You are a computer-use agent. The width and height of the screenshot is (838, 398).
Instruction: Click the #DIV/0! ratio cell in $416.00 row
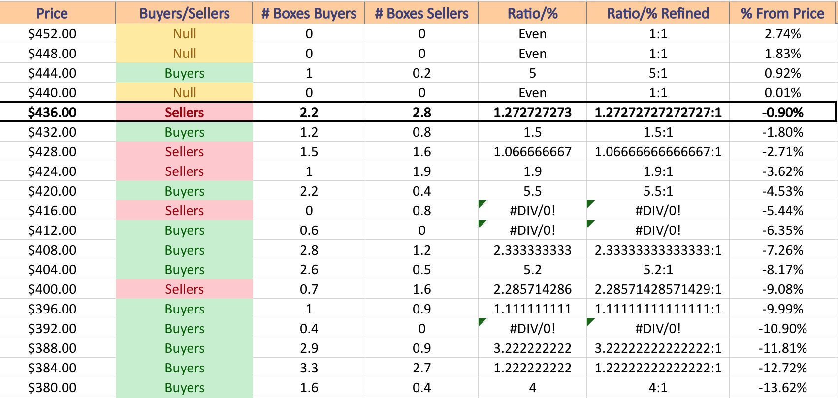[x=532, y=211]
